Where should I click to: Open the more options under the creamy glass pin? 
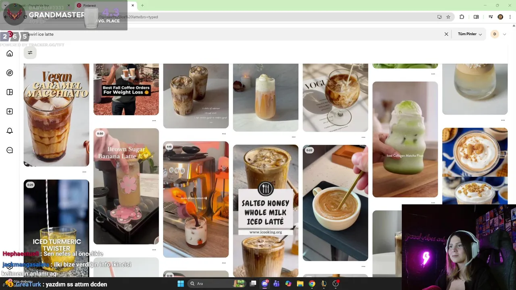click(x=503, y=120)
